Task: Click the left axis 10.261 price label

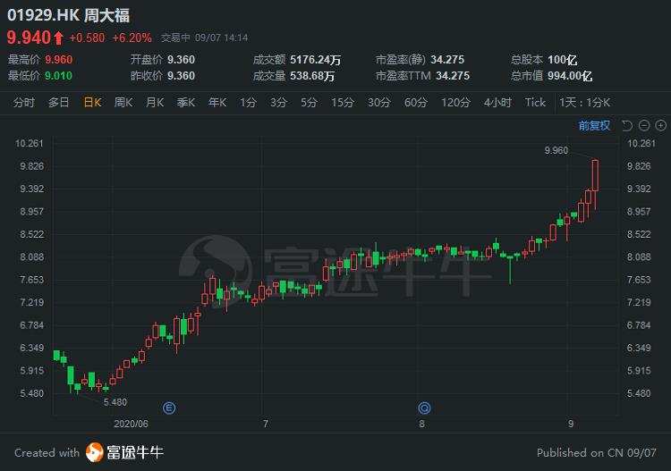Action: click(x=30, y=143)
